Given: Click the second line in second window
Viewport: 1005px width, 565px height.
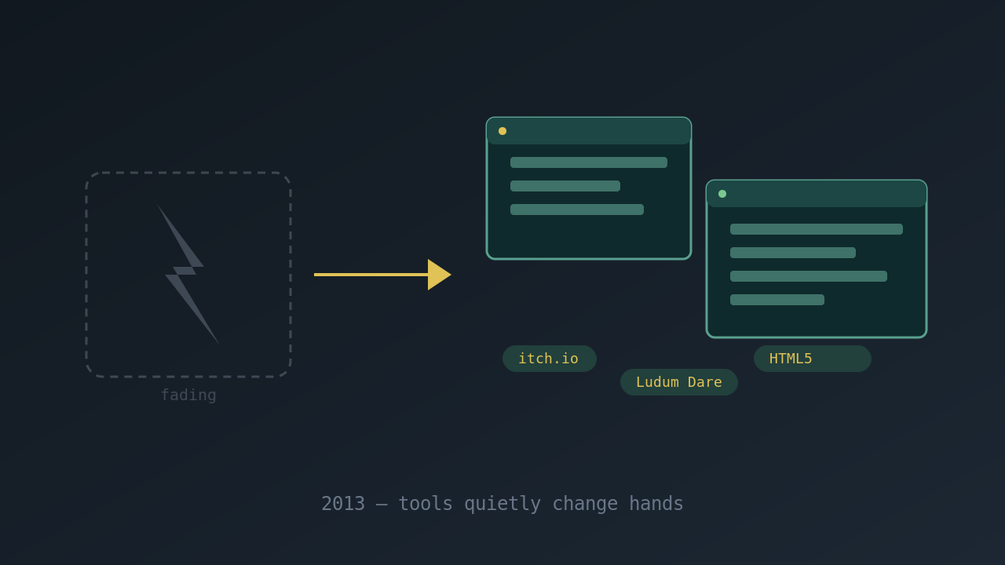Looking at the screenshot, I should click(793, 253).
